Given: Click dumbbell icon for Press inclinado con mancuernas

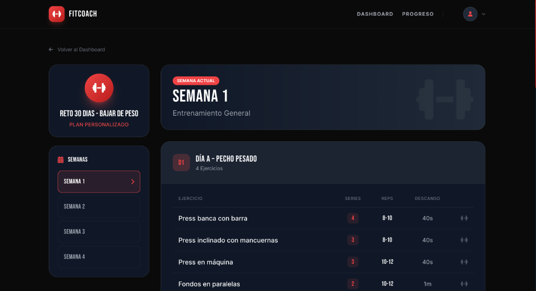Looking at the screenshot, I should pyautogui.click(x=464, y=240).
